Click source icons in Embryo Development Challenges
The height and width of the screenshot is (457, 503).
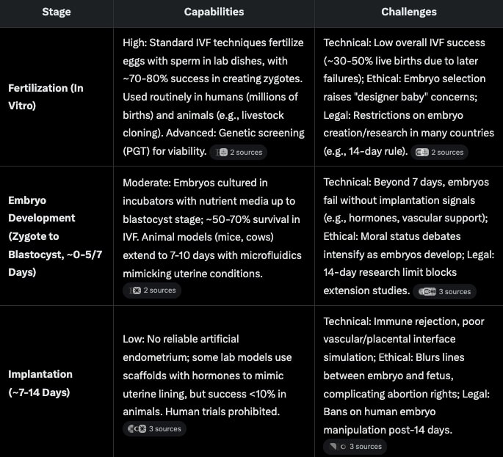427,292
